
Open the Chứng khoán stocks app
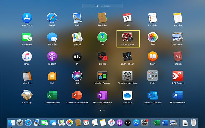pos(127,56)
